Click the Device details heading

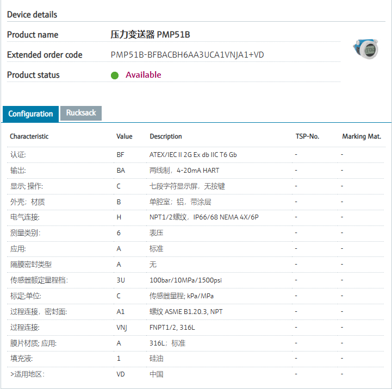32,15
